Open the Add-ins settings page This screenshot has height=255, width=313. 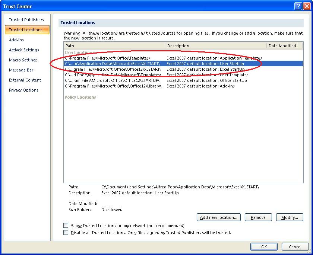click(16, 40)
